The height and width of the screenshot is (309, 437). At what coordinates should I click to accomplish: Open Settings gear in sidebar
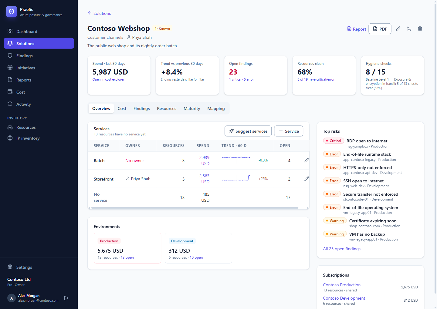[x=10, y=267]
